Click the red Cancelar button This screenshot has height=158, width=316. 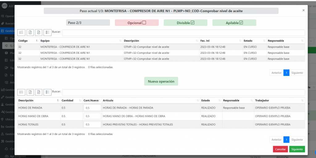click(280, 149)
